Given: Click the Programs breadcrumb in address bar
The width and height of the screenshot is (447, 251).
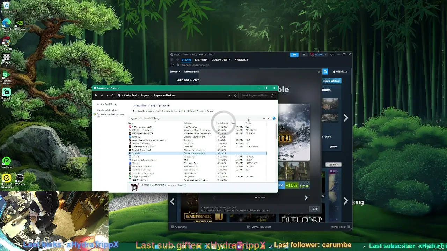Looking at the screenshot, I should (x=145, y=95).
